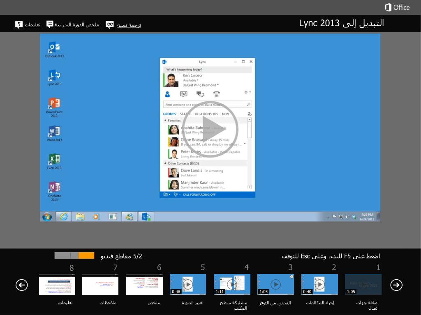421x315 pixels.
Task: Expand Chloe Brussard's note arrow
Action: pyautogui.click(x=245, y=144)
